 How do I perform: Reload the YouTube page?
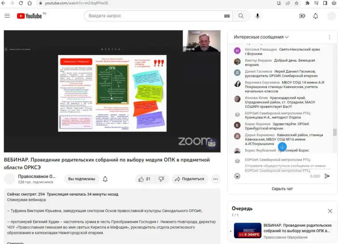pyautogui.click(x=21, y=3)
